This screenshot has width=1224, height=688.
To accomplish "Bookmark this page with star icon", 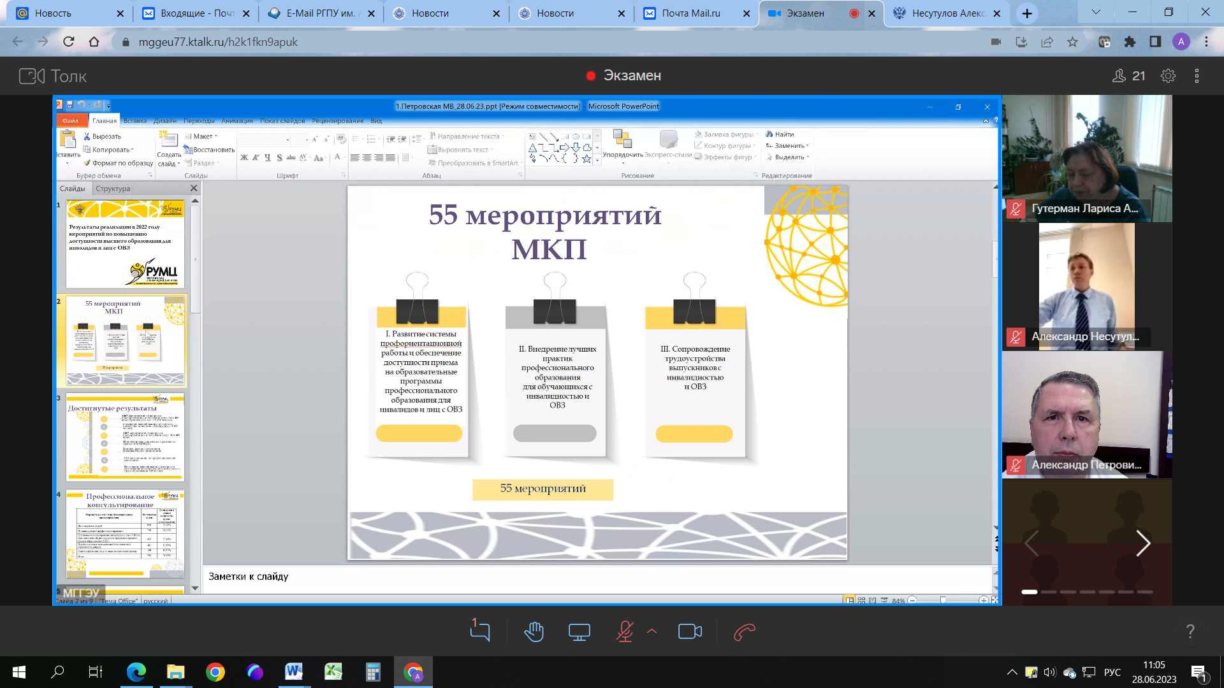I will (x=1072, y=42).
